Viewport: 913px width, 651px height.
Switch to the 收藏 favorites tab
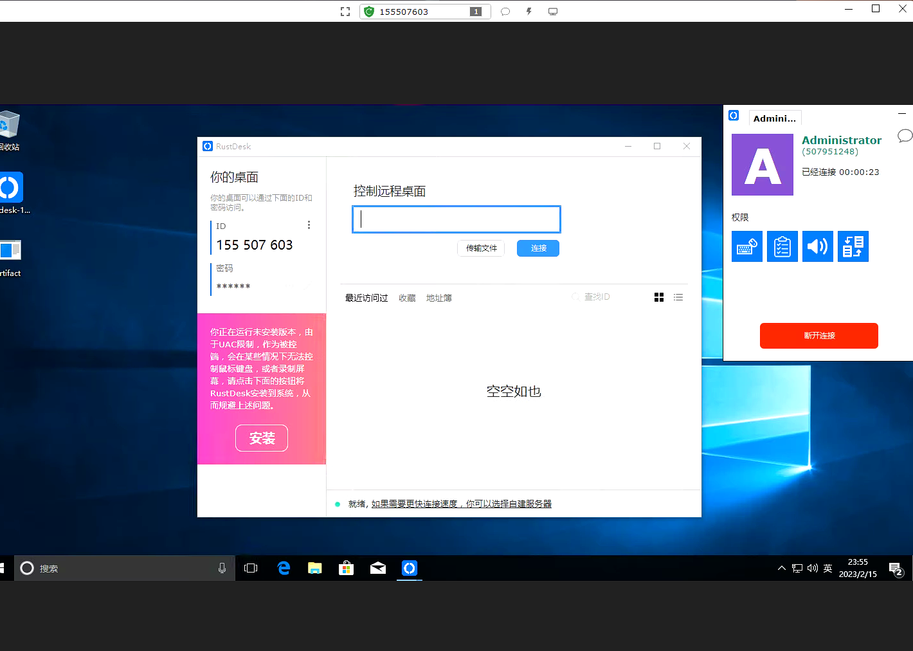click(x=407, y=298)
